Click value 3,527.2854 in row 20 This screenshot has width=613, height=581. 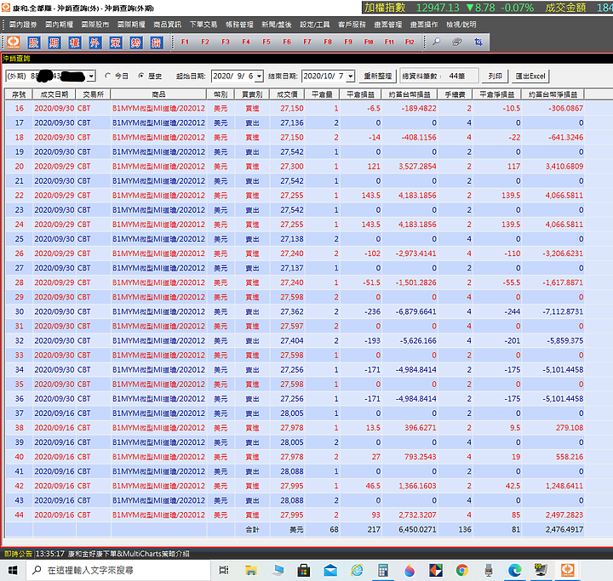pos(417,167)
